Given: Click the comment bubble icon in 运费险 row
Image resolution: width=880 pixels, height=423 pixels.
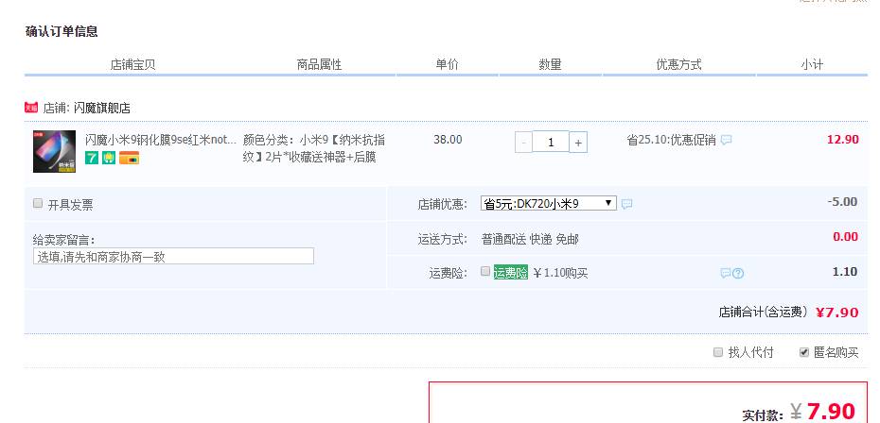Looking at the screenshot, I should (725, 273).
